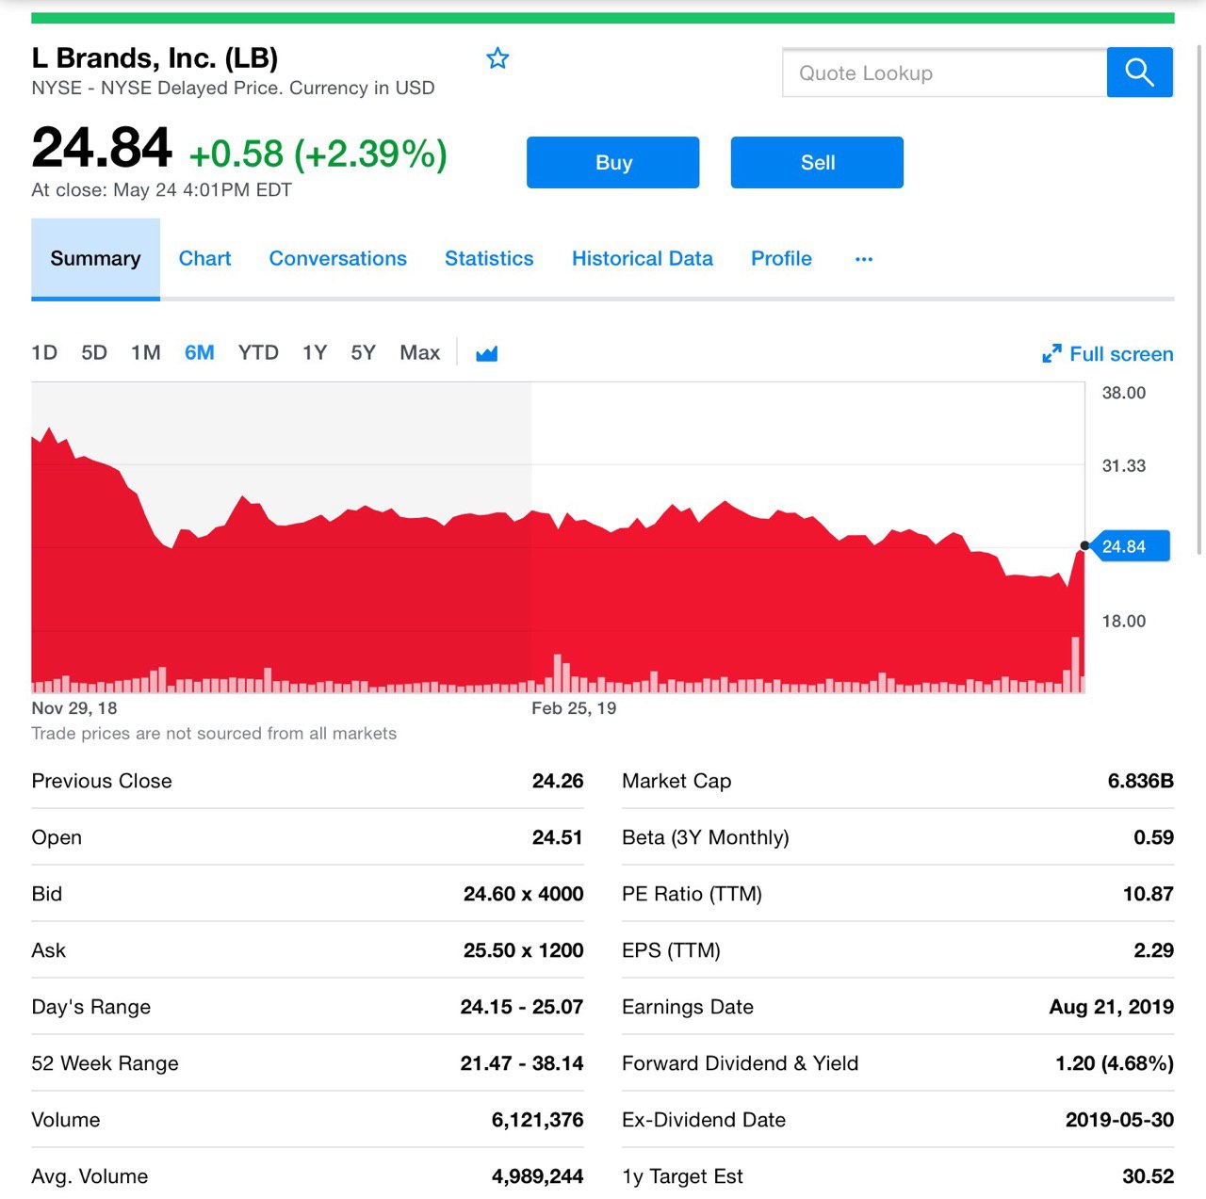Open the Profile tab
The width and height of the screenshot is (1206, 1199).
781,259
